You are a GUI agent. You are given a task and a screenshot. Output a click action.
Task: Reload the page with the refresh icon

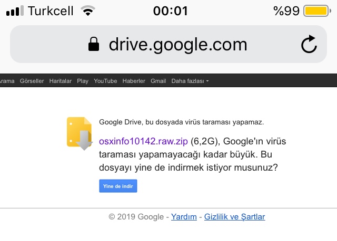[x=309, y=45]
